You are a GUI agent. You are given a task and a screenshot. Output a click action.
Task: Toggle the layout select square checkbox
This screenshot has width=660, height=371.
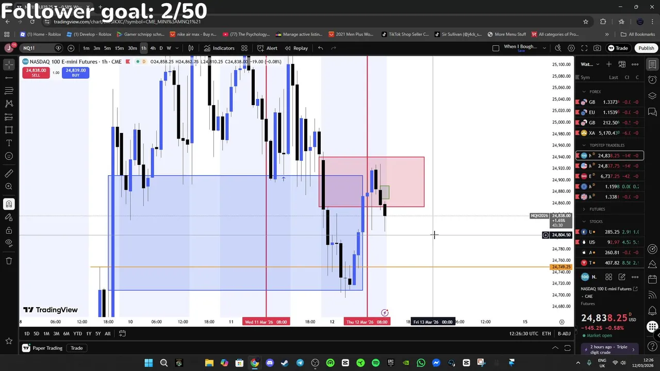[x=496, y=48]
